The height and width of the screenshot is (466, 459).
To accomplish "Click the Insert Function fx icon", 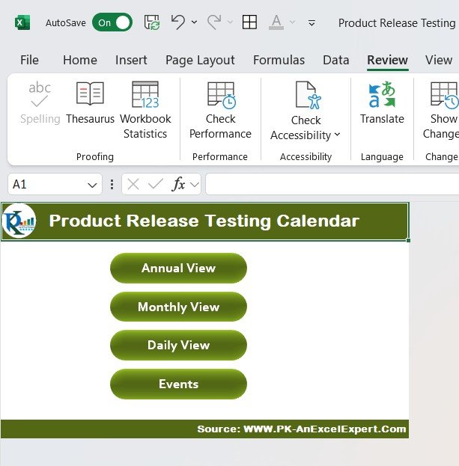I will click(x=178, y=184).
